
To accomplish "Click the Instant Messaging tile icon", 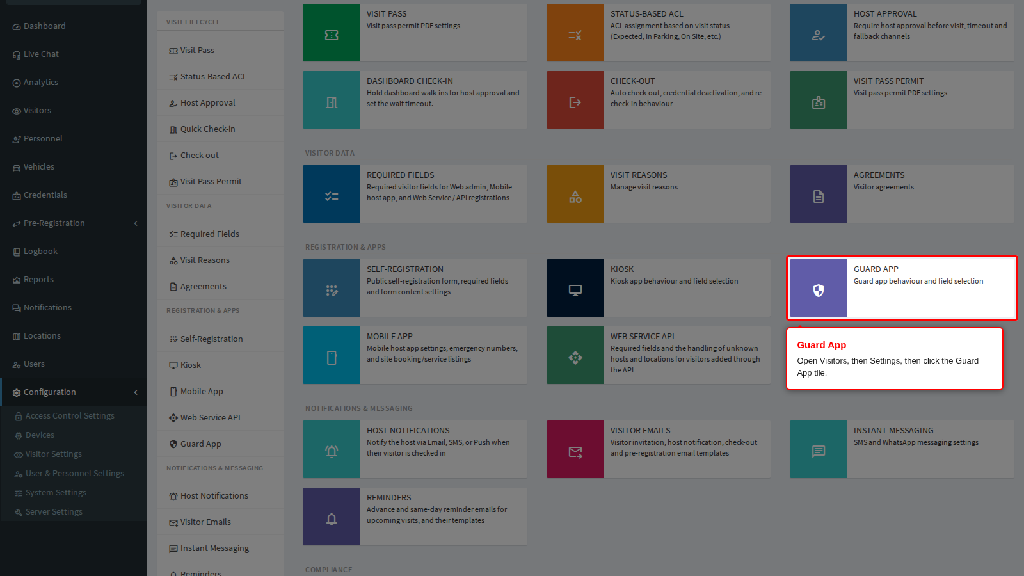I will click(819, 449).
